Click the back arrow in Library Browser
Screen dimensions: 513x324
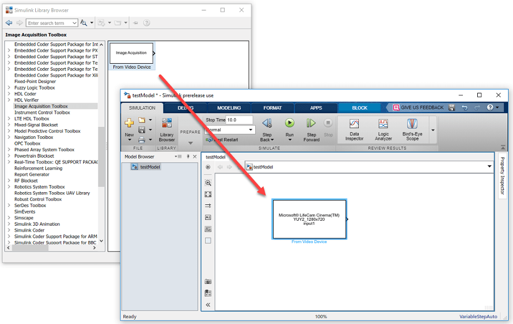(x=9, y=23)
